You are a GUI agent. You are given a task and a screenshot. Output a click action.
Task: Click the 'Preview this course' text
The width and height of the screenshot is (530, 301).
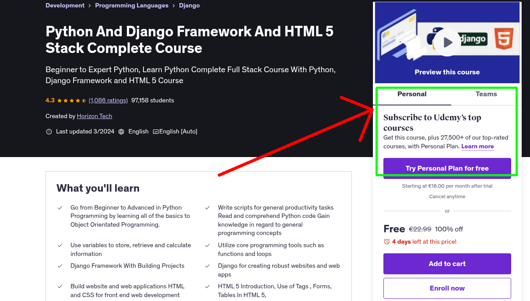point(447,72)
